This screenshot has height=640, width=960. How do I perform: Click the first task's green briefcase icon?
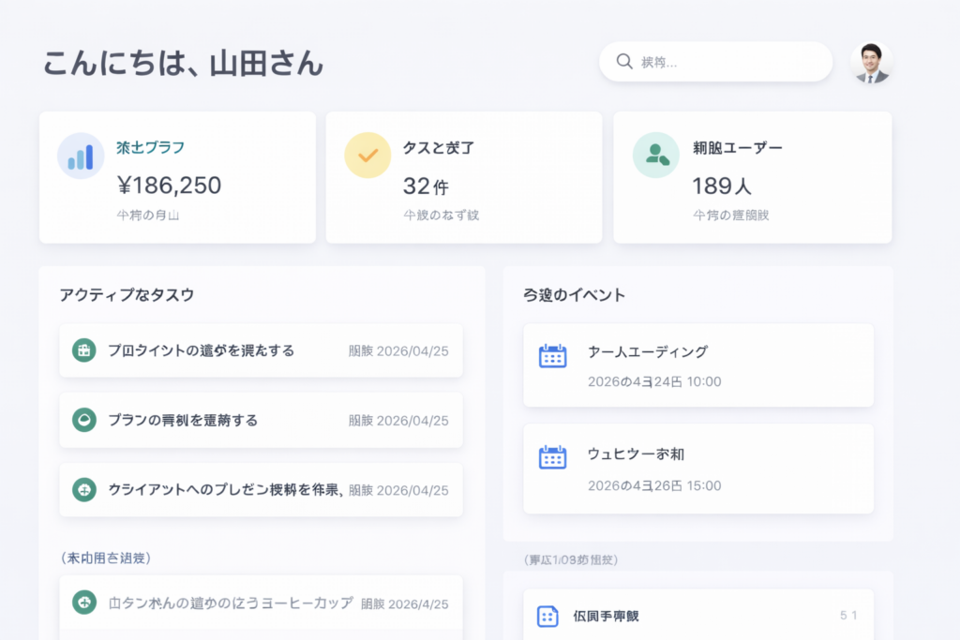(84, 350)
